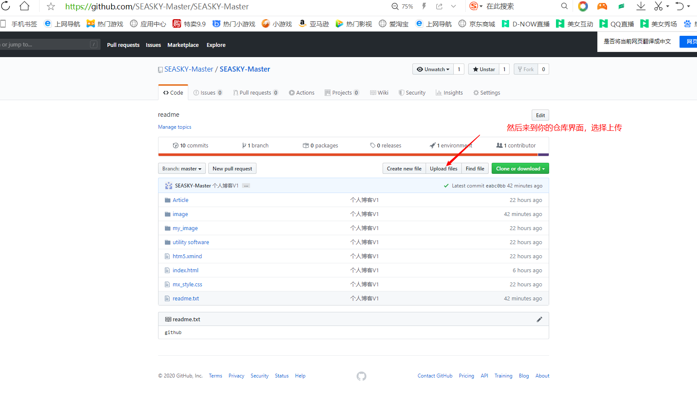Open the readme.txt file in list
Image resolution: width=697 pixels, height=415 pixels.
click(185, 298)
